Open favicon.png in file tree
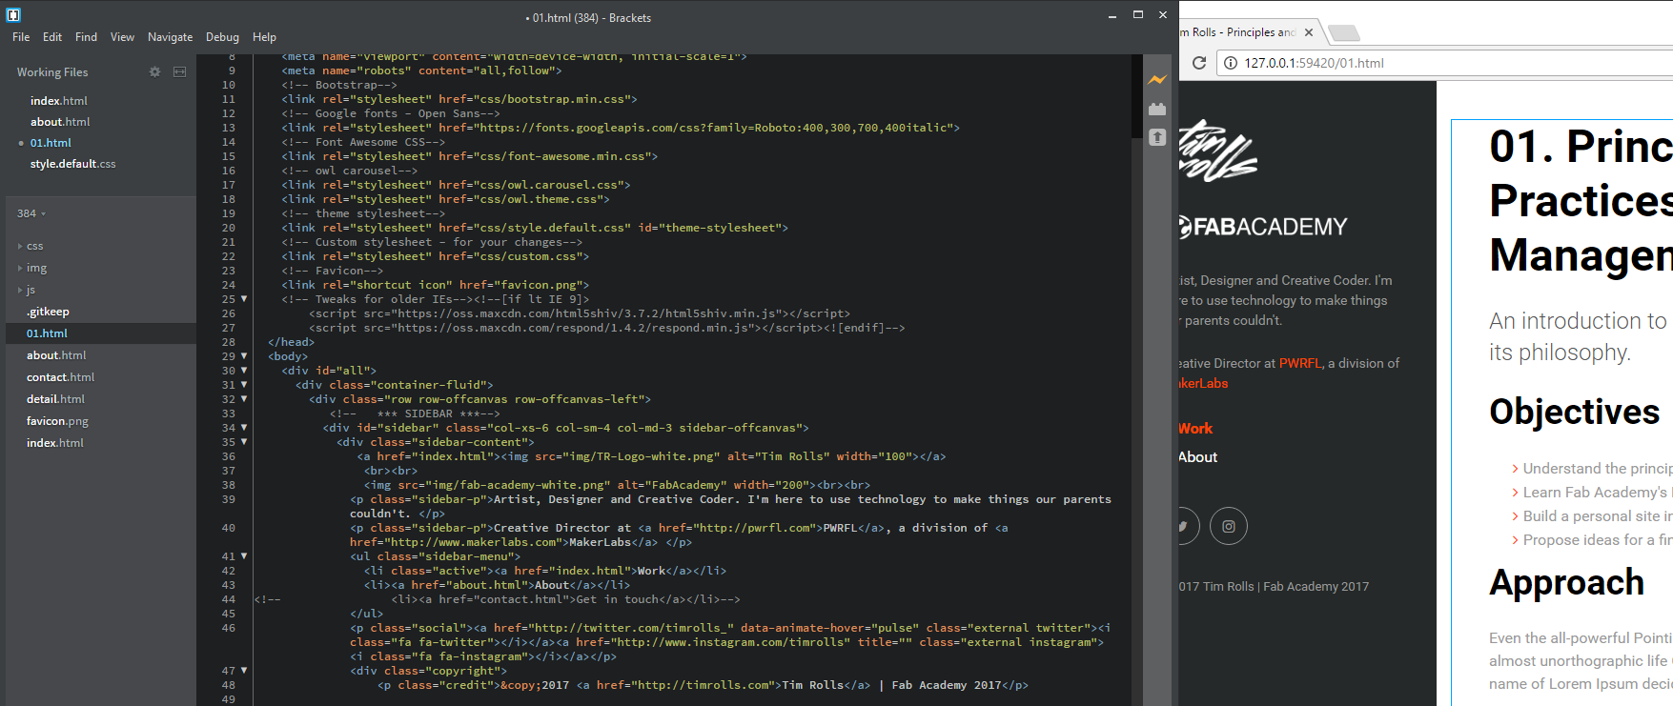1673x706 pixels. pyautogui.click(x=57, y=421)
